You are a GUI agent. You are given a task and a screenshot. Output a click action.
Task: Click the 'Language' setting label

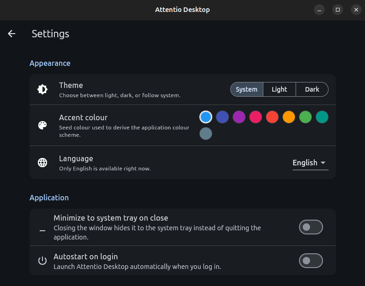76,159
